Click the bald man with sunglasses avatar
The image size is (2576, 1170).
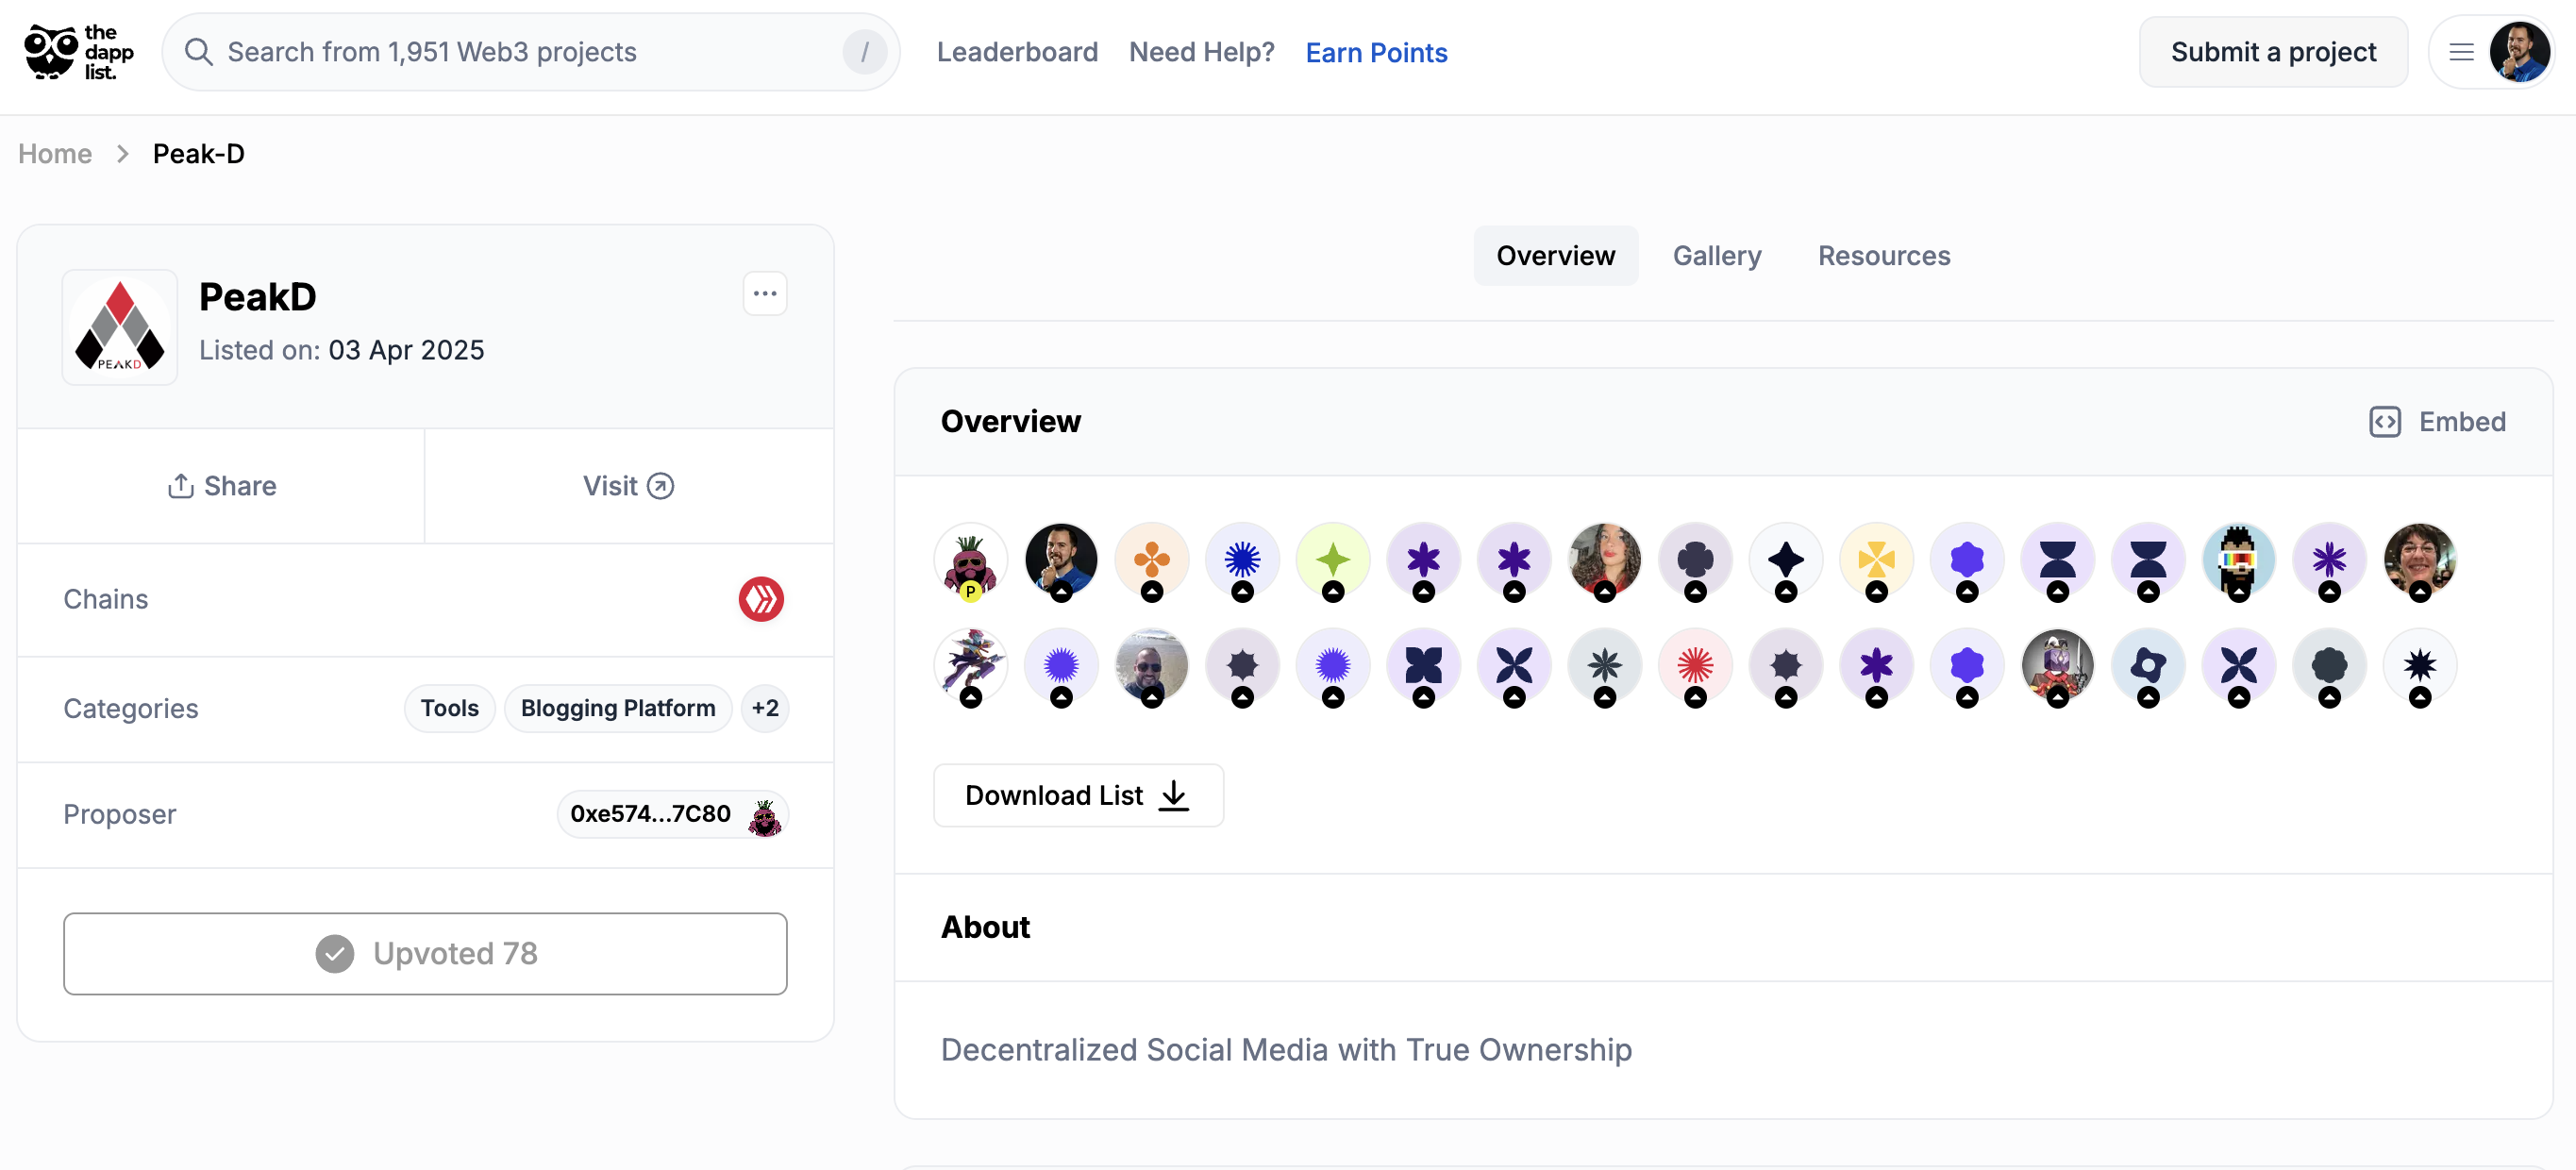pyautogui.click(x=1152, y=666)
